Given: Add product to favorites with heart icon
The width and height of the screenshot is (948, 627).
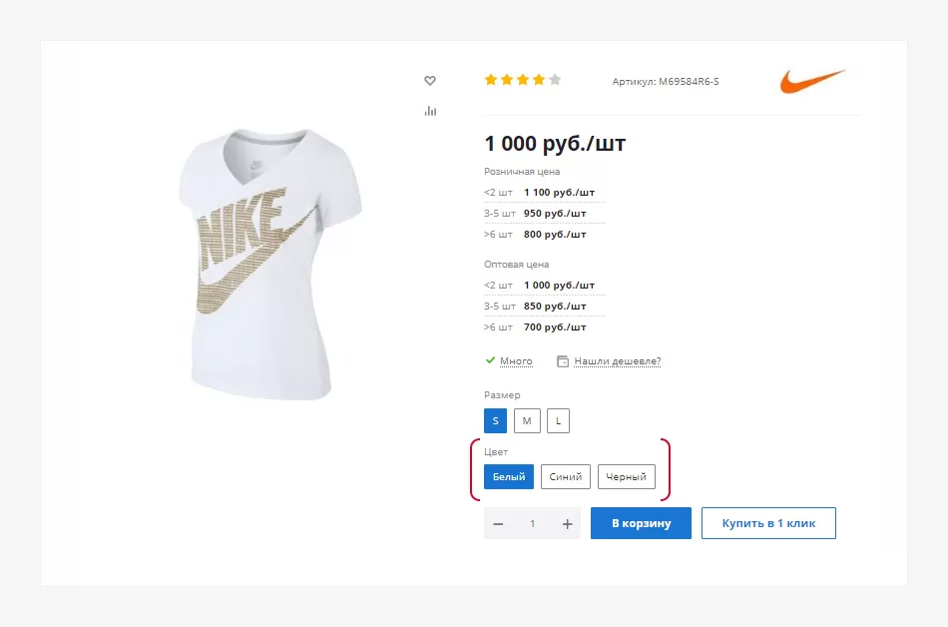Looking at the screenshot, I should 430,81.
